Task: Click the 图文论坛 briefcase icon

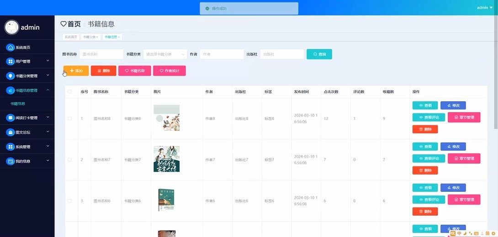Action: [x=11, y=133]
